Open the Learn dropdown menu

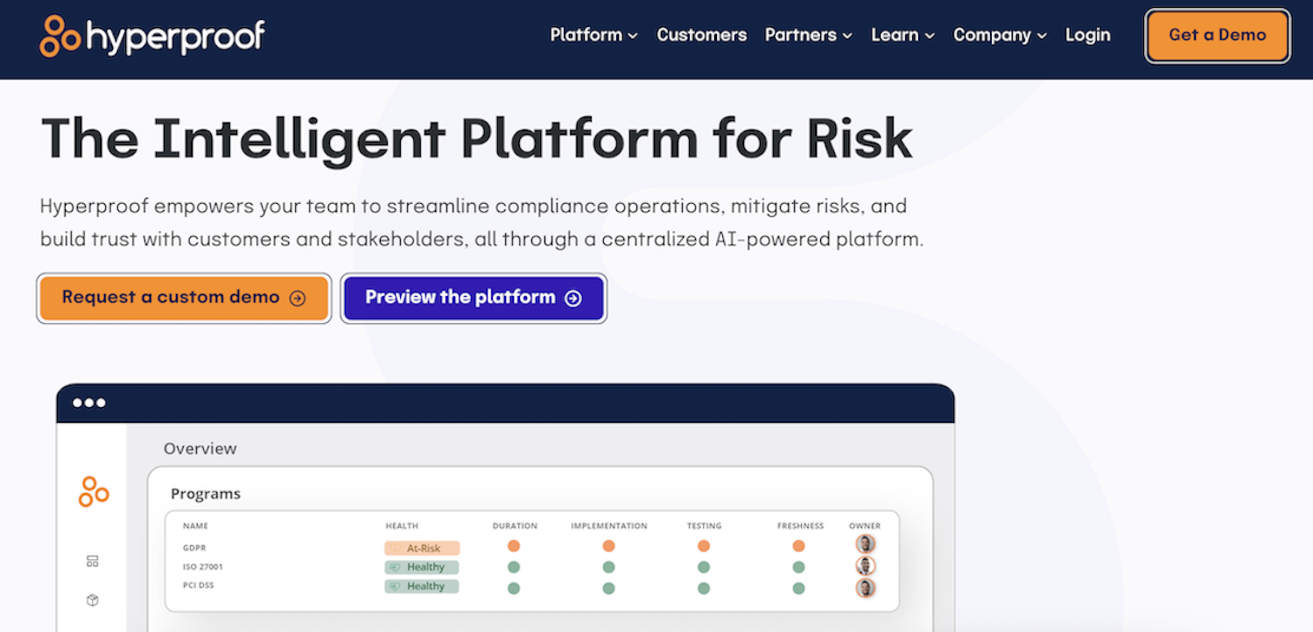[902, 35]
